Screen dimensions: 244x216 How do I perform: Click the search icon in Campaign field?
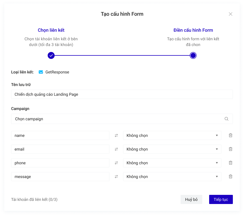pyautogui.click(x=226, y=119)
